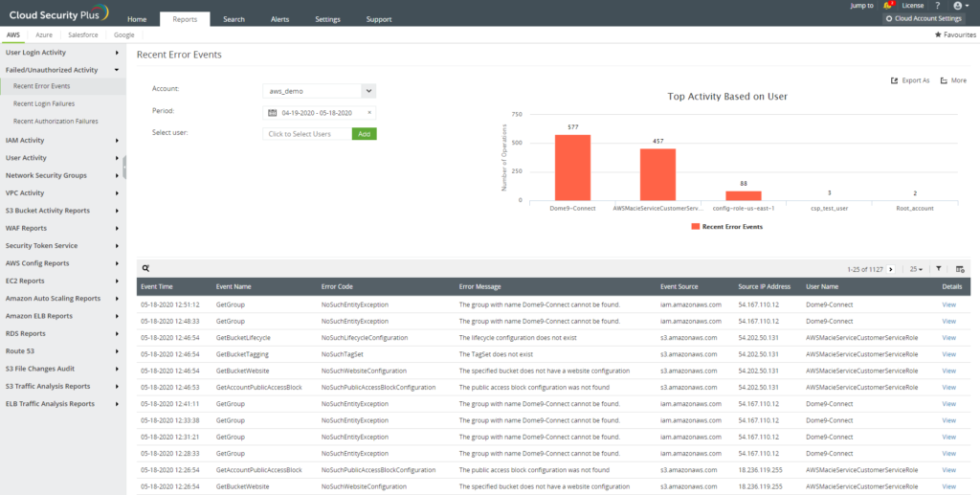Screen dimensions: 980x495
Task: Change the 25 rows-per-page dropdown
Action: [916, 269]
